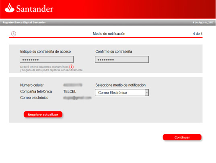
Task: Select the Correo Electrónico combo box
Action: 122,93
